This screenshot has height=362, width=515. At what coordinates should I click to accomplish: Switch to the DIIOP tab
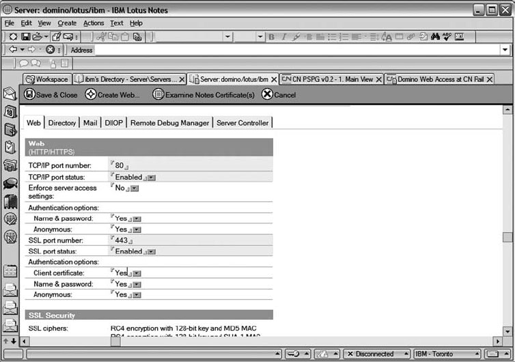[x=113, y=123]
